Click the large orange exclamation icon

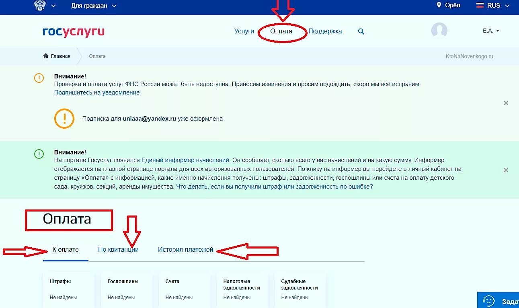pos(64,119)
